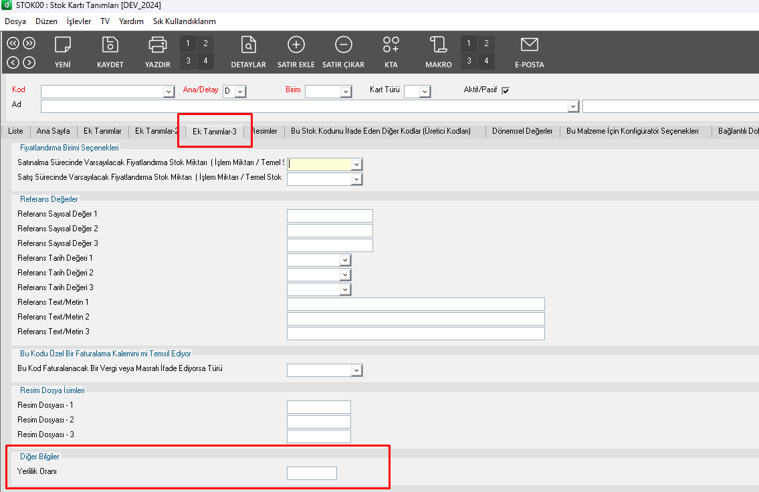Click the MAKRO scroll icon
759x492 pixels.
pyautogui.click(x=439, y=45)
